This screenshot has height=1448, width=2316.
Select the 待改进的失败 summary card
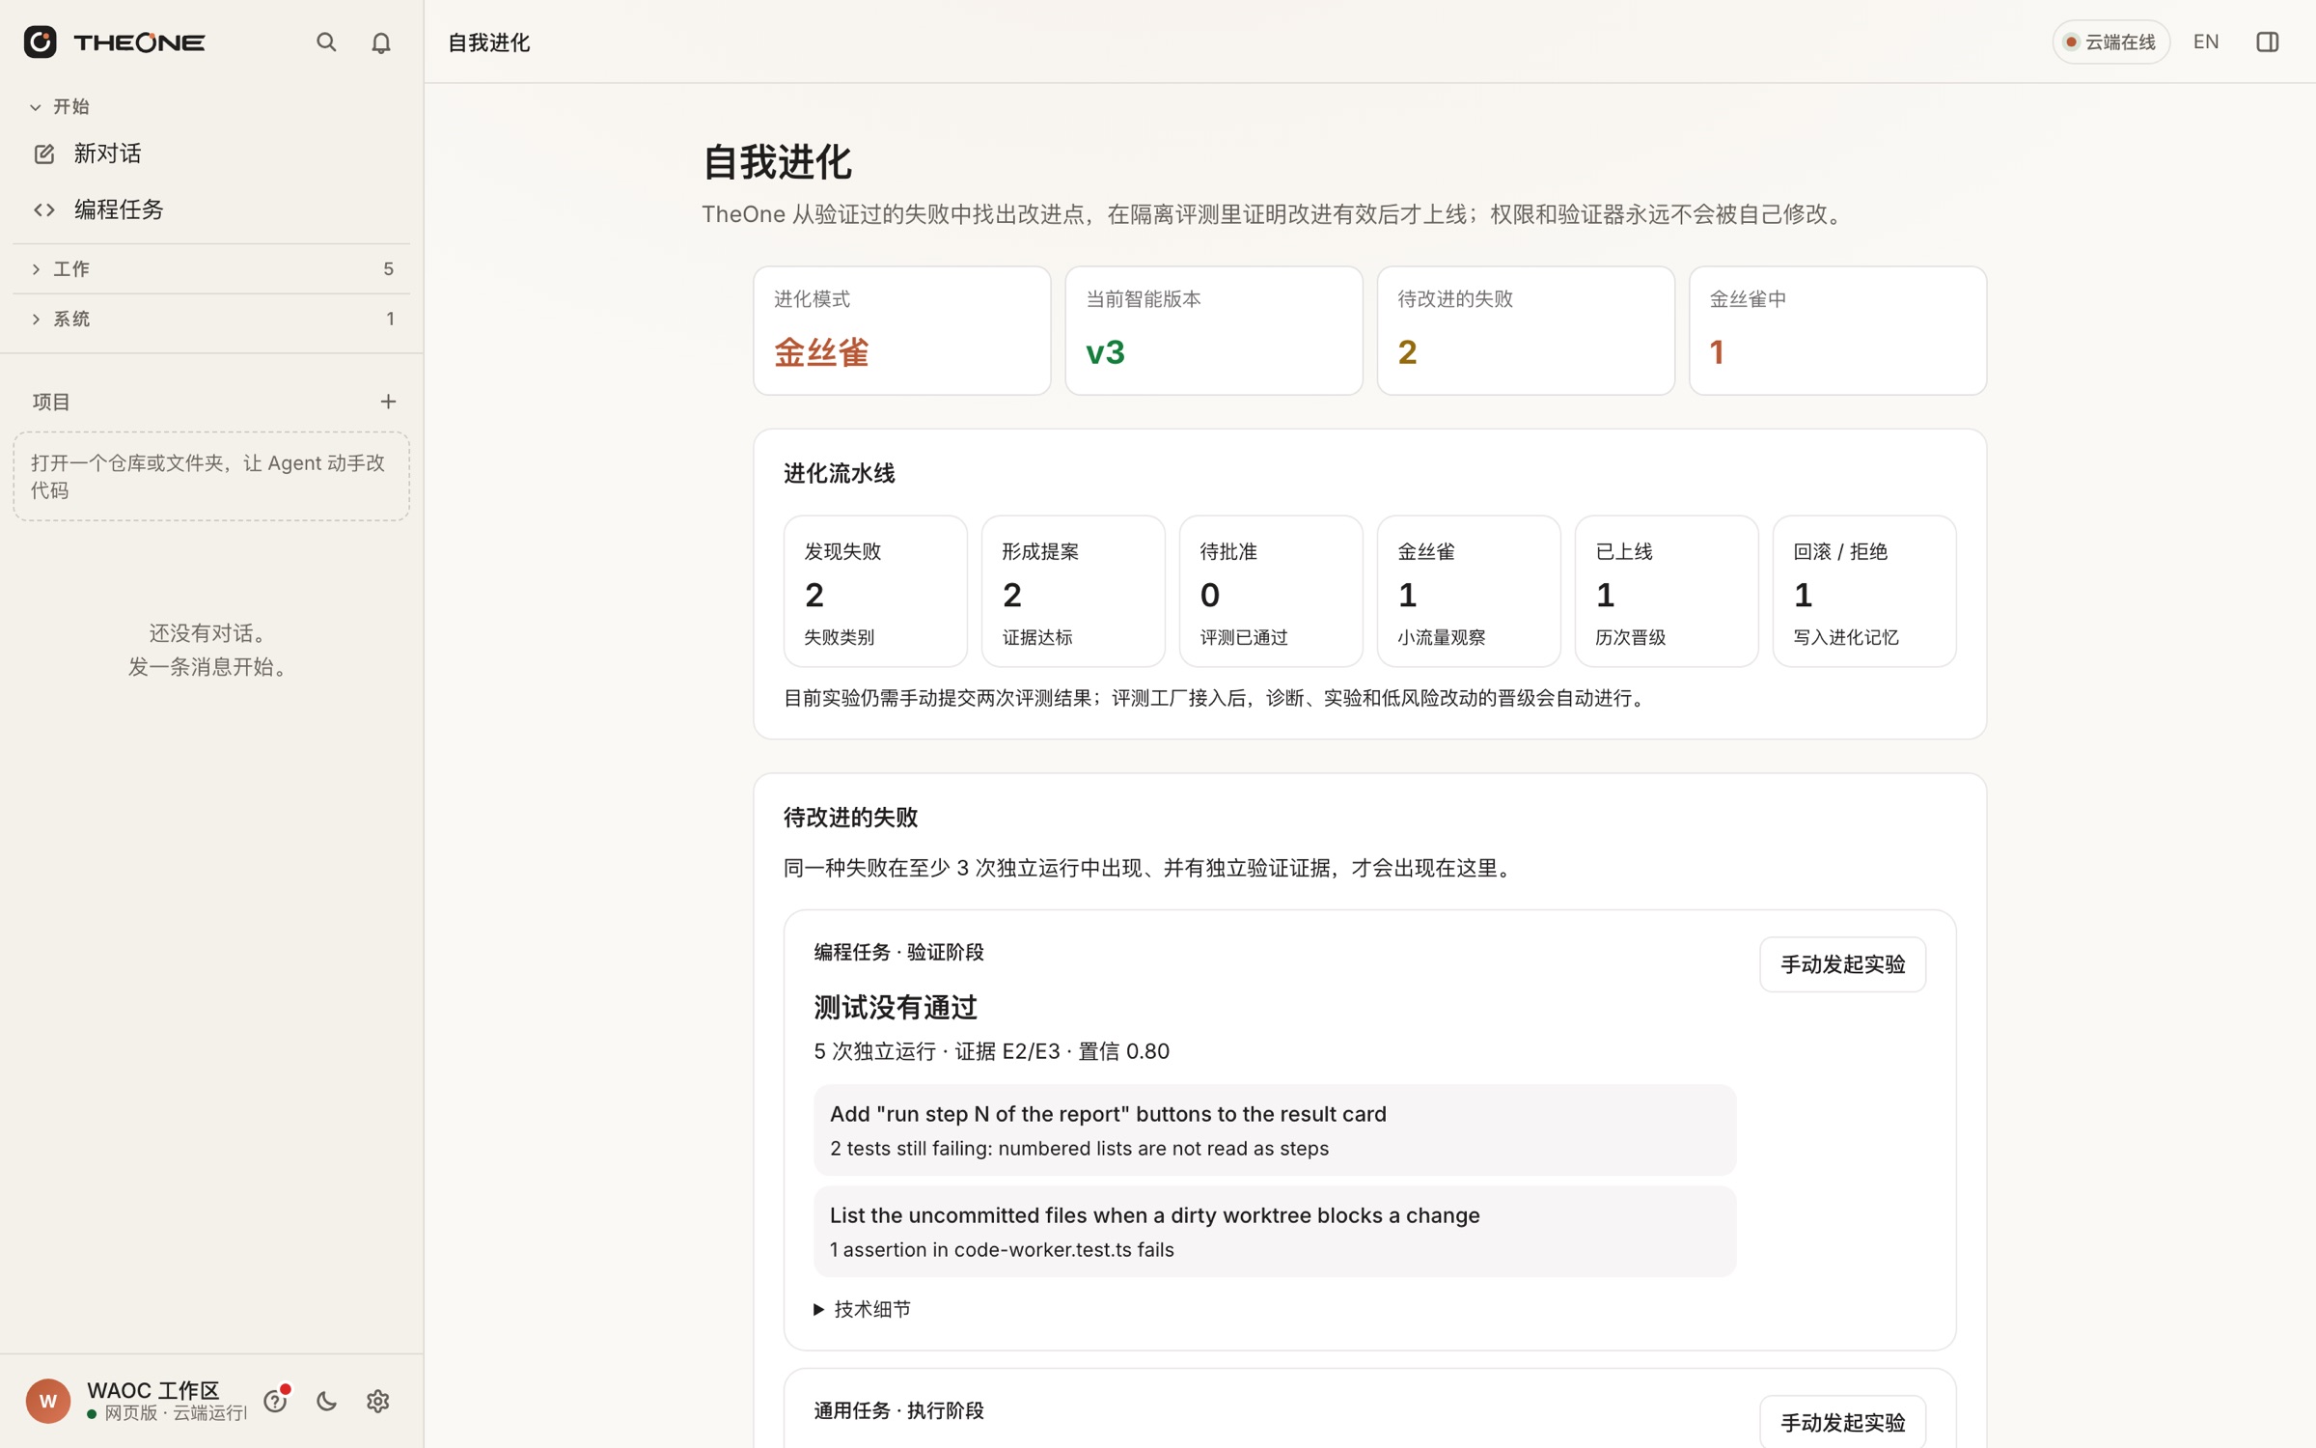[x=1525, y=330]
